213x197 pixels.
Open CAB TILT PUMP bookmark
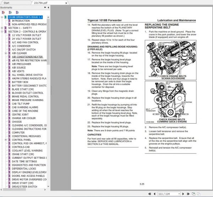coord(21,104)
